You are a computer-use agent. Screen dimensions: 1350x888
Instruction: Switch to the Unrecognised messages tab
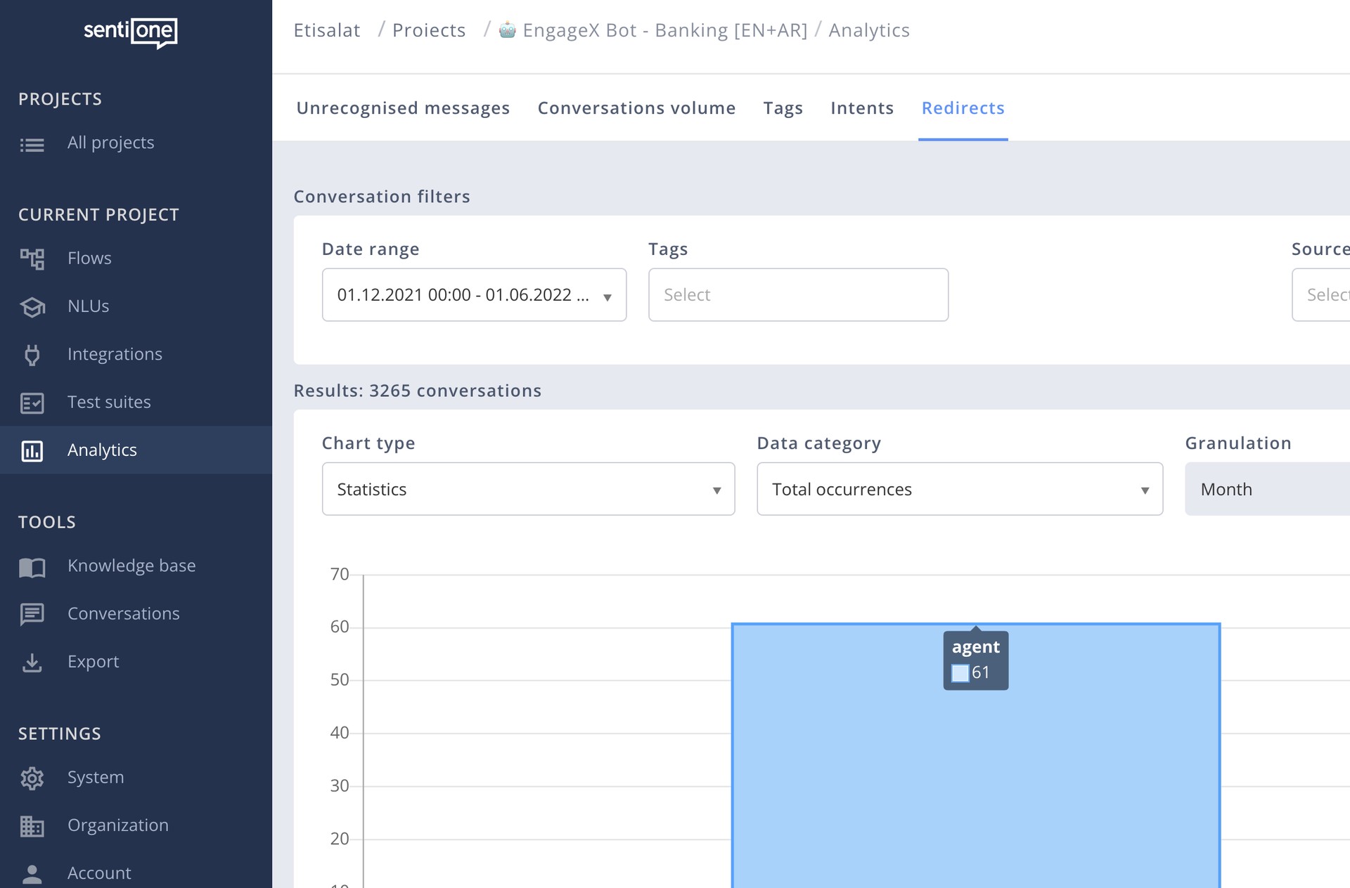click(403, 108)
